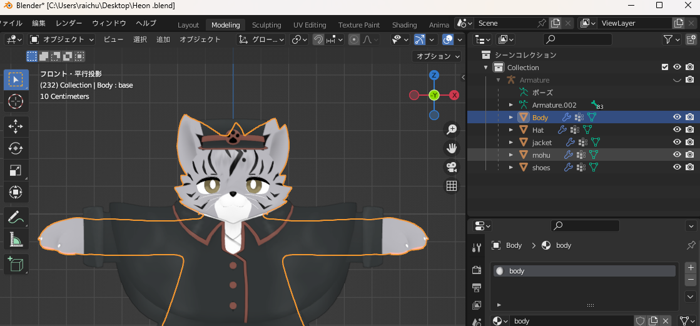Collapse the Collection tree row

[x=486, y=68]
